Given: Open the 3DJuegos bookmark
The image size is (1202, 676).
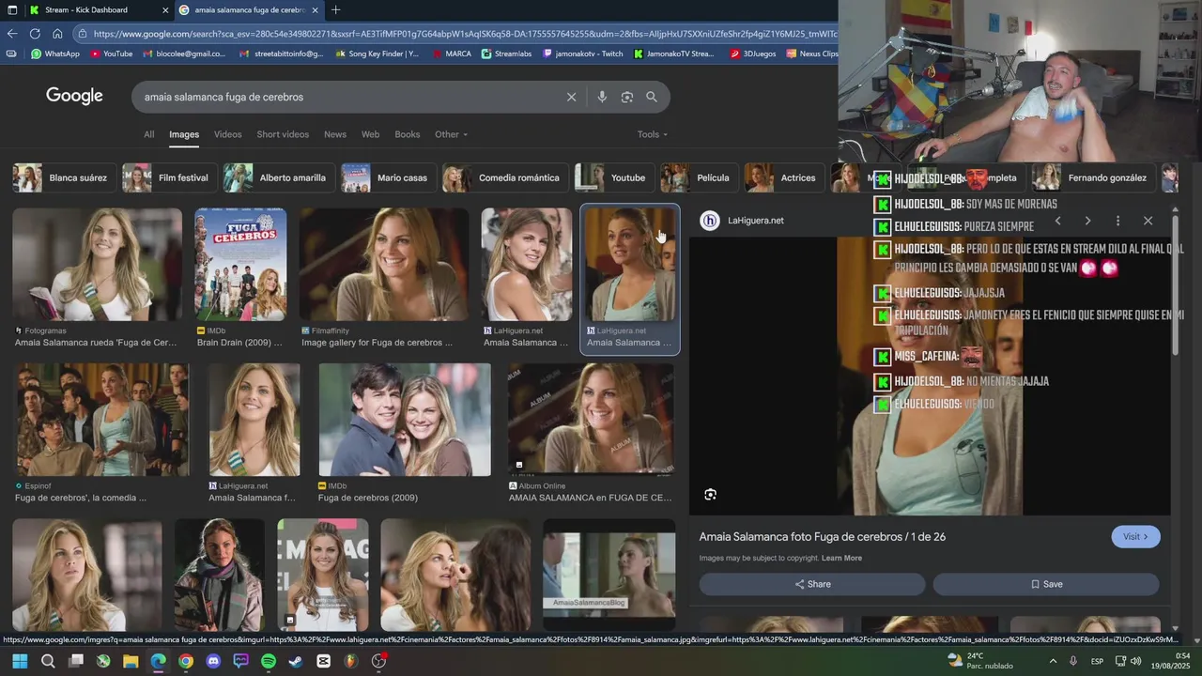Looking at the screenshot, I should pos(753,54).
